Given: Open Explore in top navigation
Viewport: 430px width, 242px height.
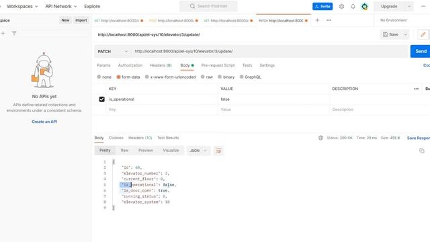Looking at the screenshot, I should [92, 6].
